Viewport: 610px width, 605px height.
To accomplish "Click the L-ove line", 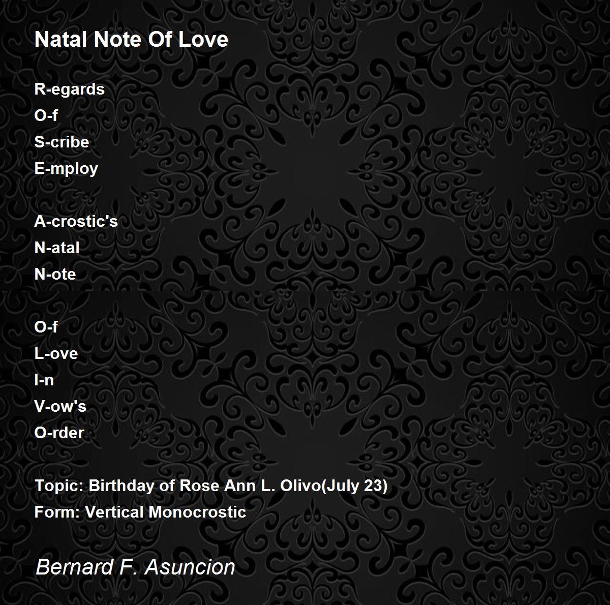I will (x=56, y=353).
